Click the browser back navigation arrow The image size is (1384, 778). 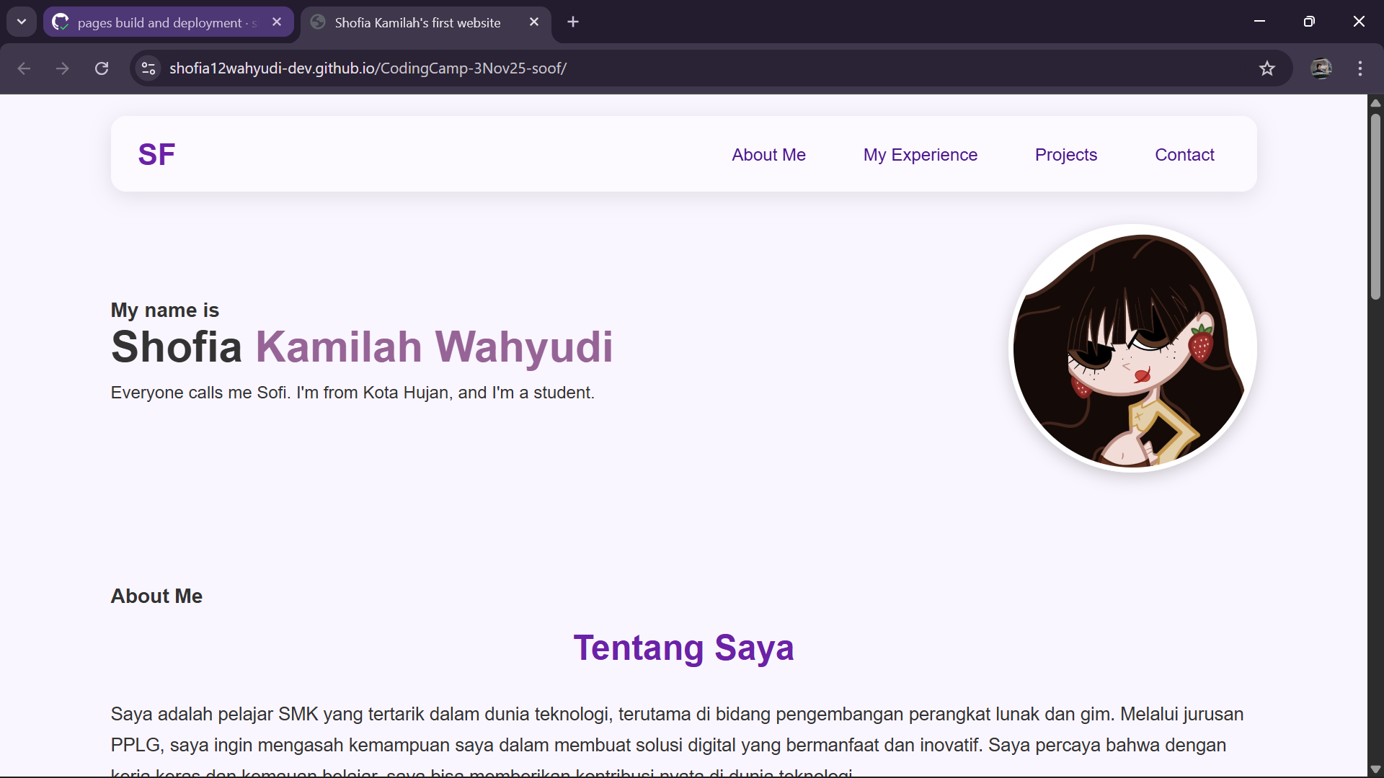pyautogui.click(x=24, y=68)
